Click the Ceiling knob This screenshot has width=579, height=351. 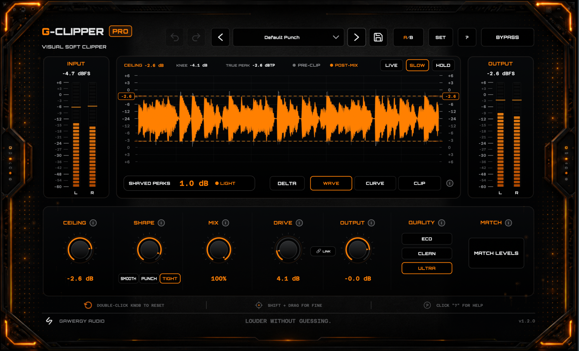pyautogui.click(x=80, y=250)
